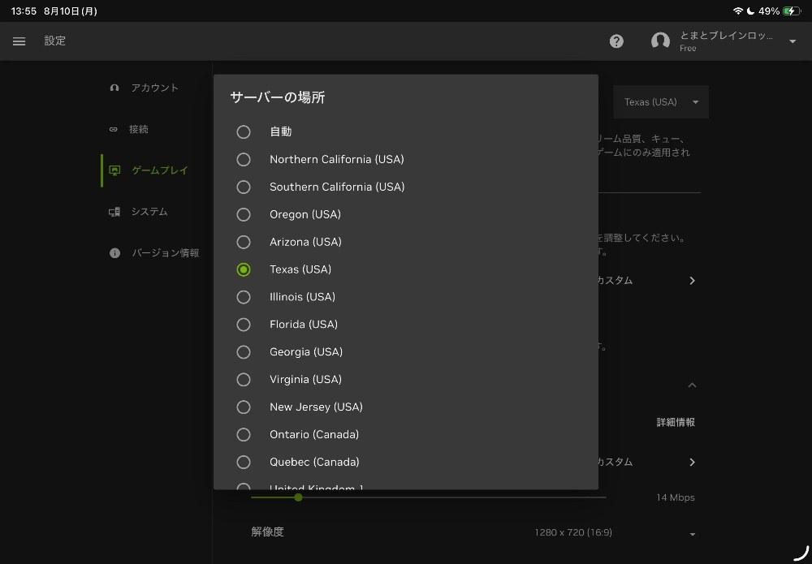This screenshot has width=812, height=564.
Task: Click the system devices icon in sidebar
Action: point(114,212)
